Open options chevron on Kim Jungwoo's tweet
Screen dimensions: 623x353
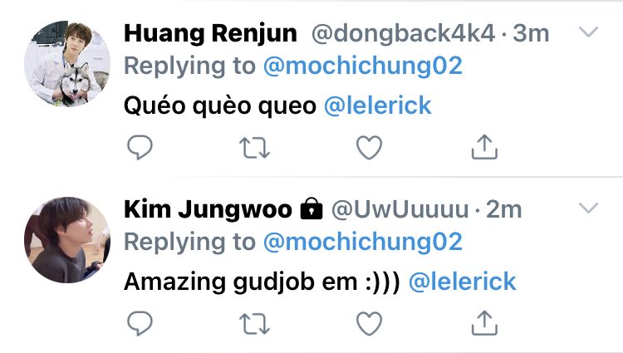click(588, 208)
